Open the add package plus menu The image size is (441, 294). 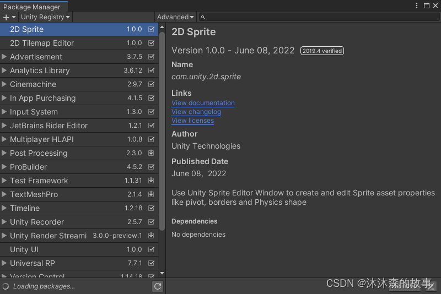coord(9,17)
